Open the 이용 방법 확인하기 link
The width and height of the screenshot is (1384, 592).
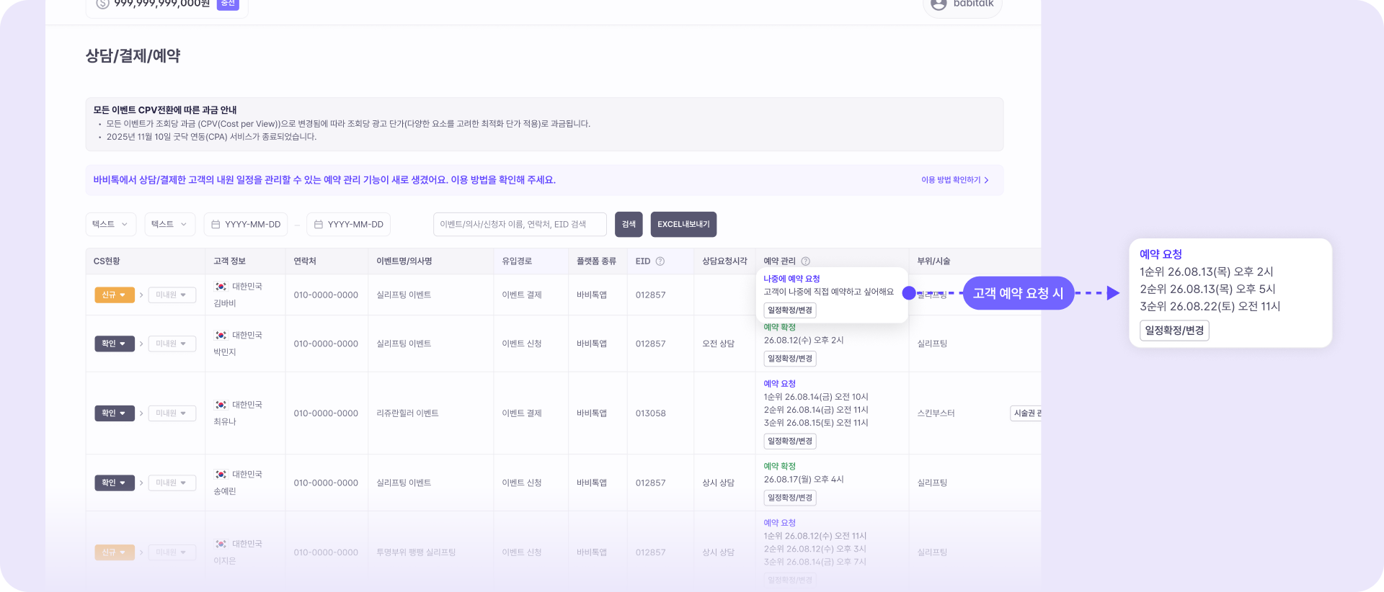pyautogui.click(x=954, y=180)
